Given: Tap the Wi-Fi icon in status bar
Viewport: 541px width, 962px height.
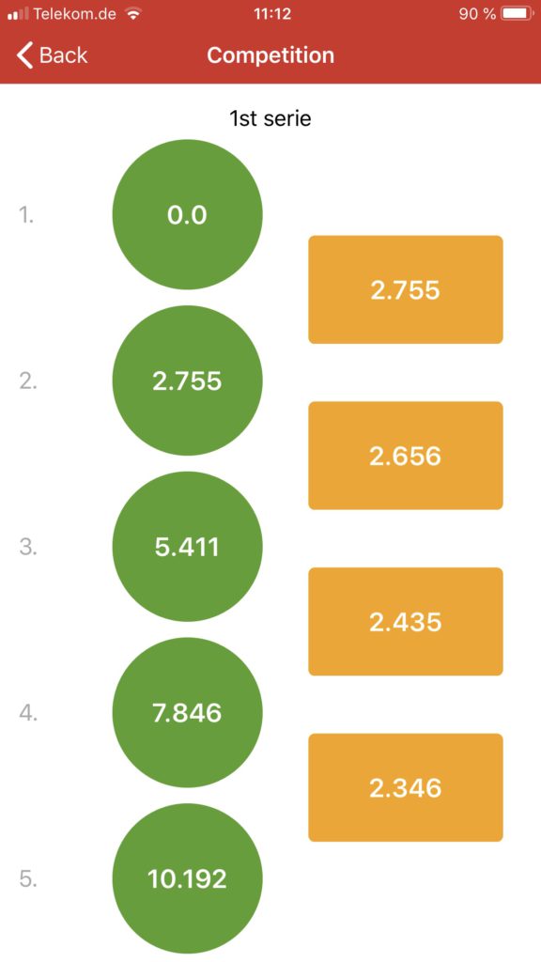Looking at the screenshot, I should 131,13.
